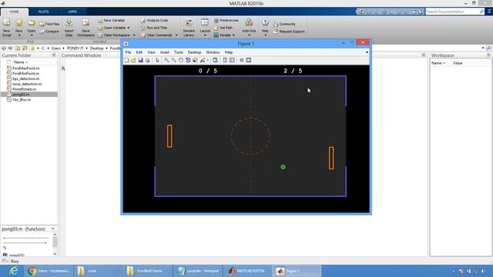The height and width of the screenshot is (277, 493).
Task: Select the Pan hand tool
Action: tap(181, 60)
